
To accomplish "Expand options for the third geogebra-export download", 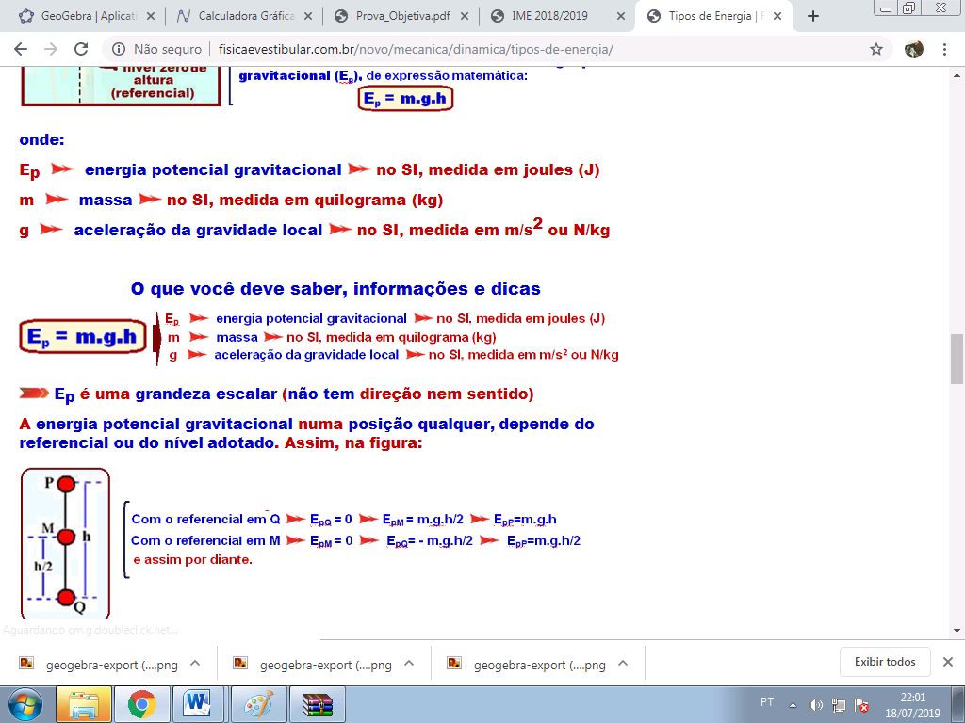I will [623, 664].
